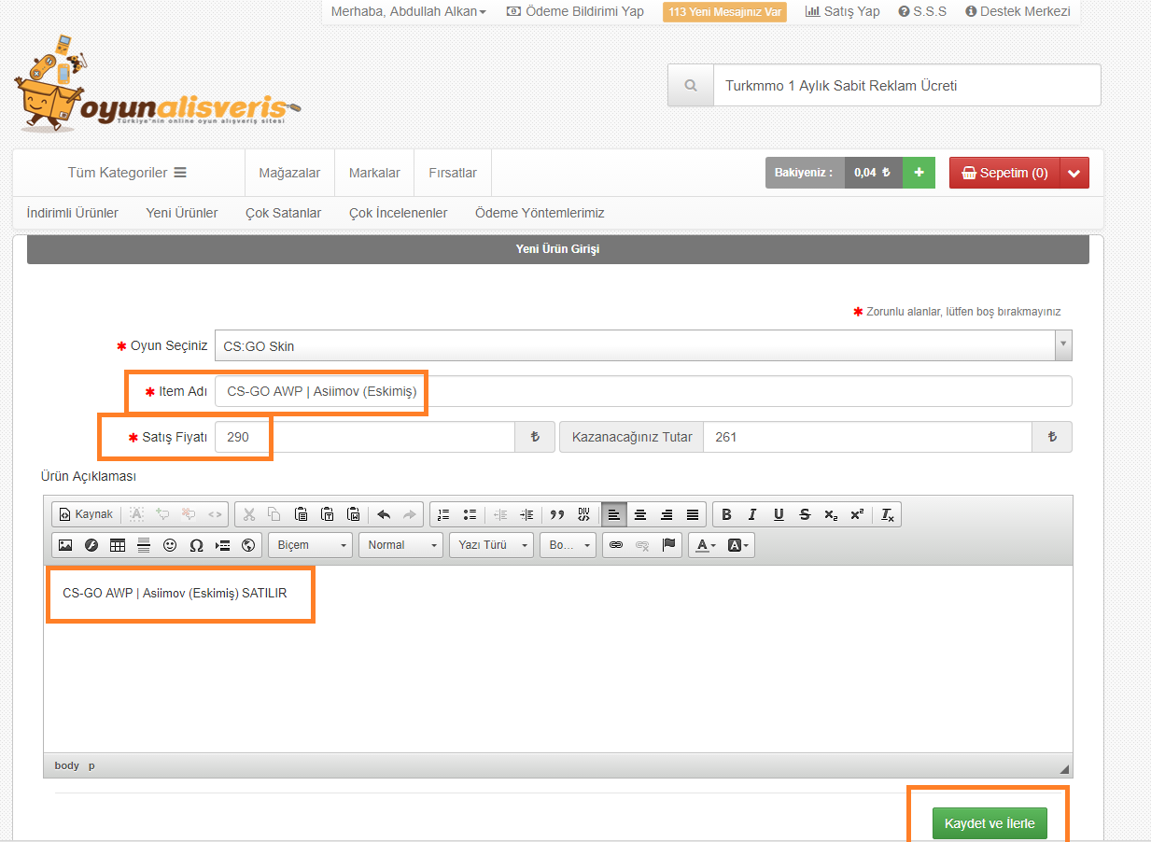Click Paste from Word icon
1151x842 pixels.
click(354, 514)
